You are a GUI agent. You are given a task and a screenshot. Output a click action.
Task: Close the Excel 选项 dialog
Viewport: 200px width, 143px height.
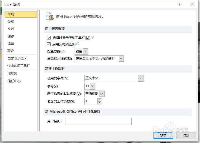coord(191,4)
